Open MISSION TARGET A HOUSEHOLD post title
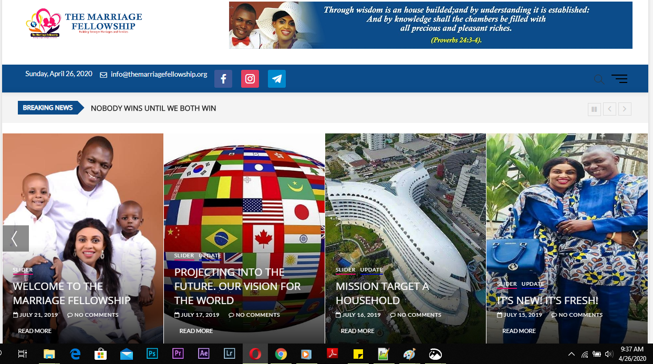The image size is (653, 364). tap(382, 293)
